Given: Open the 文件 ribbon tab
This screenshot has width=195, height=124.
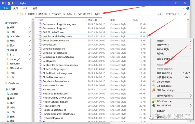Looking at the screenshot, I should point(5,8).
